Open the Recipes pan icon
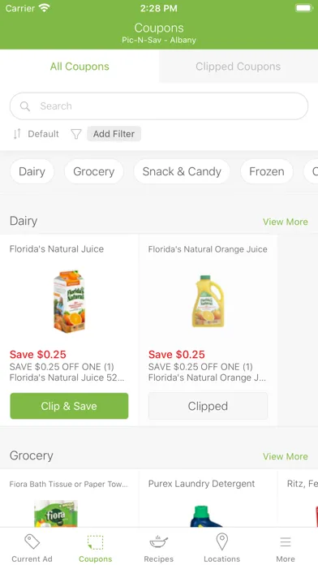Screen dimensions: 318x565 [158, 541]
